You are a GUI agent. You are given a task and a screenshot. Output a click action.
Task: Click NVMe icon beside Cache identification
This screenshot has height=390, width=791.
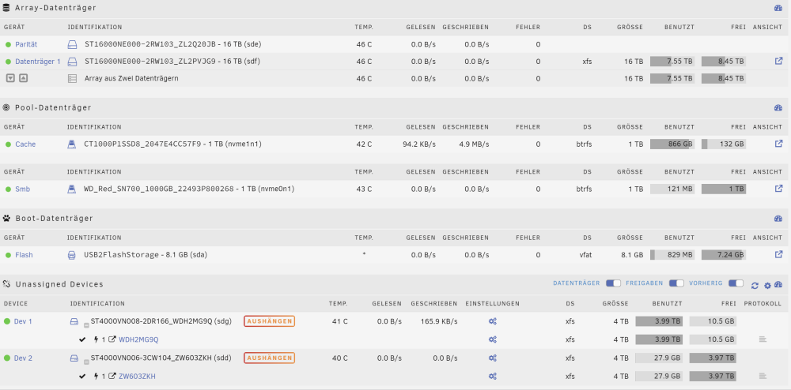pyautogui.click(x=72, y=144)
